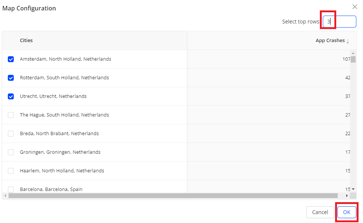363x223 pixels.
Task: Close the Map Configuration dialog
Action: click(354, 7)
